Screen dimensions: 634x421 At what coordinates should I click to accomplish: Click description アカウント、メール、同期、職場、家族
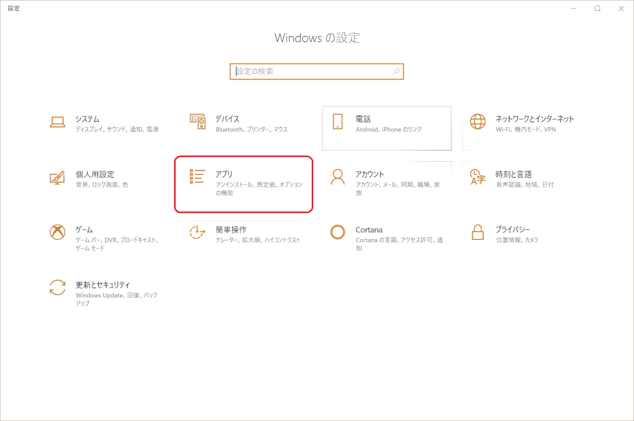click(x=398, y=189)
